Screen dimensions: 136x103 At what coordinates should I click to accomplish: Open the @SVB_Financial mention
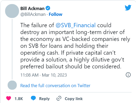[x=76, y=25]
